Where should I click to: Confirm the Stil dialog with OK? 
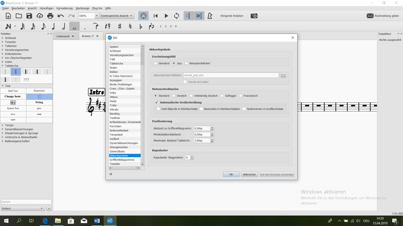pyautogui.click(x=231, y=174)
